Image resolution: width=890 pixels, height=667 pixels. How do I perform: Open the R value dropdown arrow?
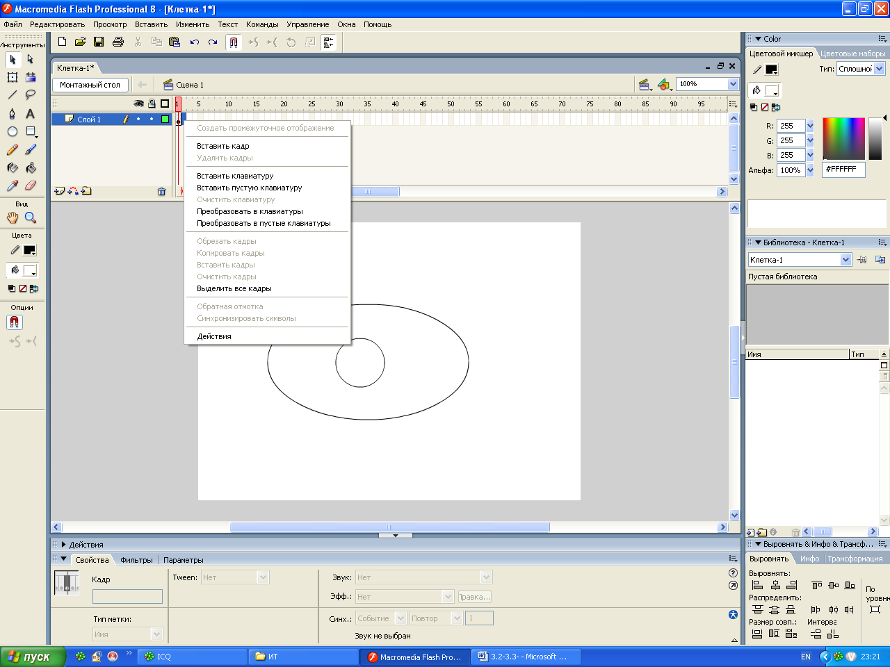point(810,126)
